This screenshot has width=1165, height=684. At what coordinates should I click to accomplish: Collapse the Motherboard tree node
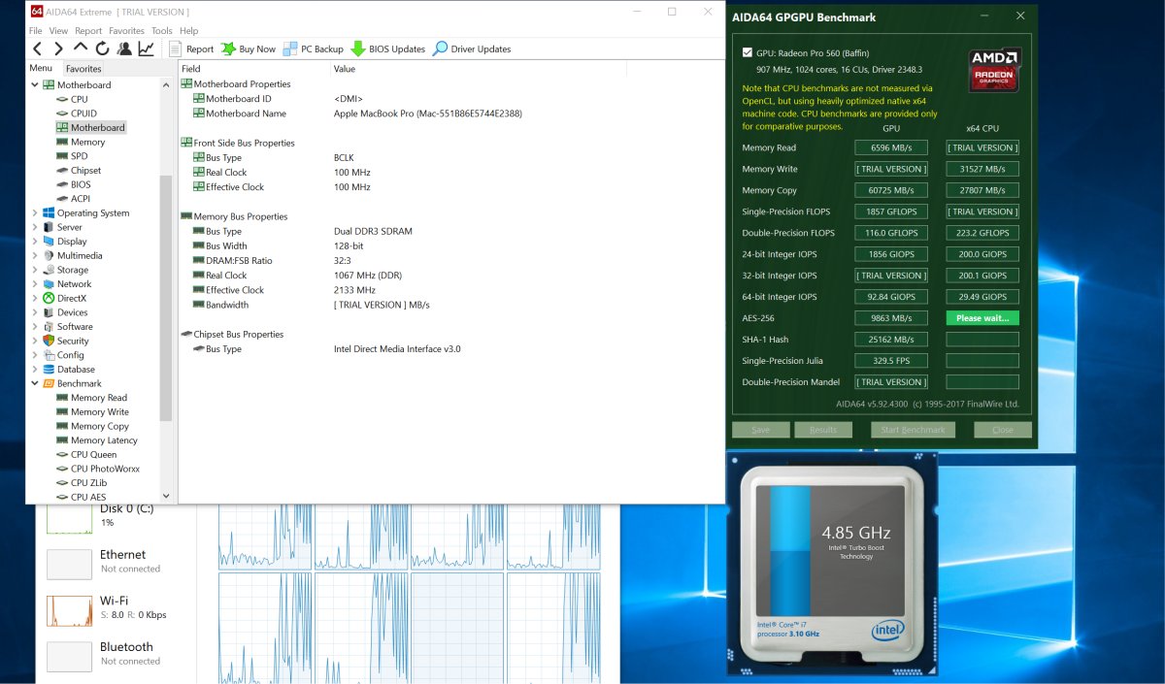[x=35, y=85]
